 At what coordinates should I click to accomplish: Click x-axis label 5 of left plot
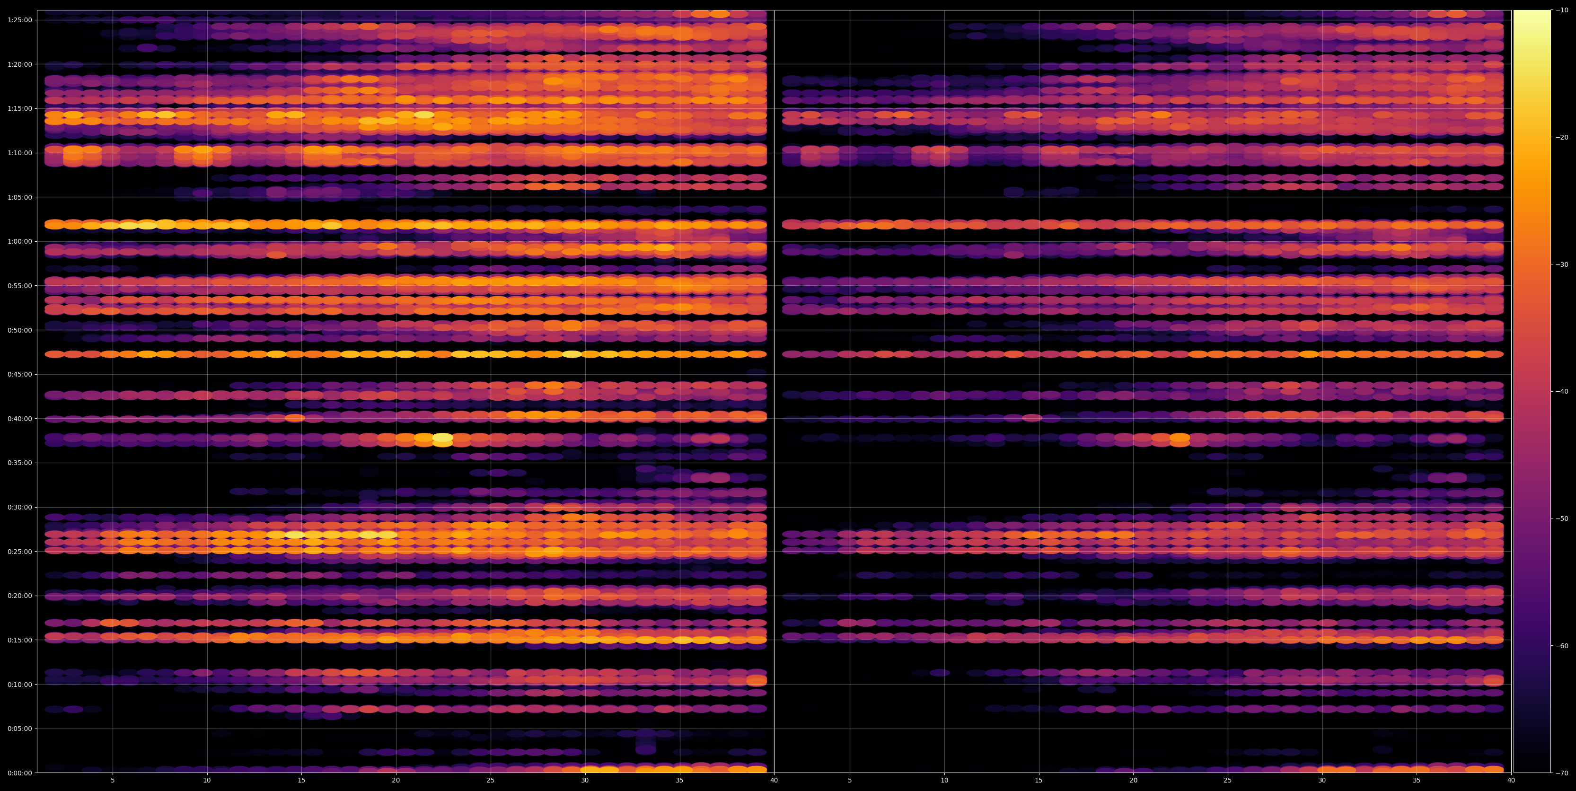[113, 781]
